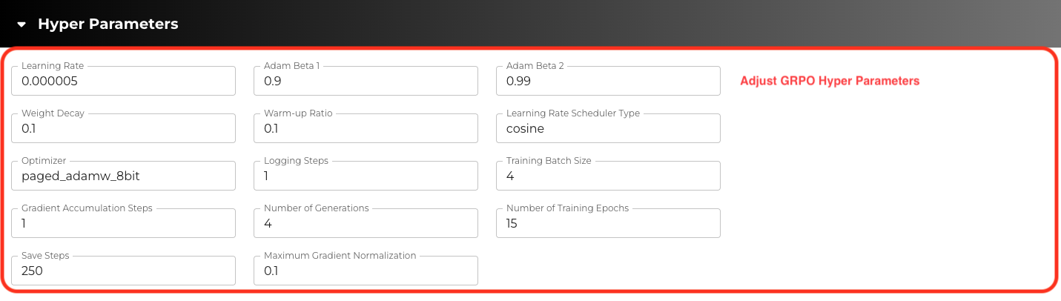Select the Number of Training Epochs field

pyautogui.click(x=607, y=224)
